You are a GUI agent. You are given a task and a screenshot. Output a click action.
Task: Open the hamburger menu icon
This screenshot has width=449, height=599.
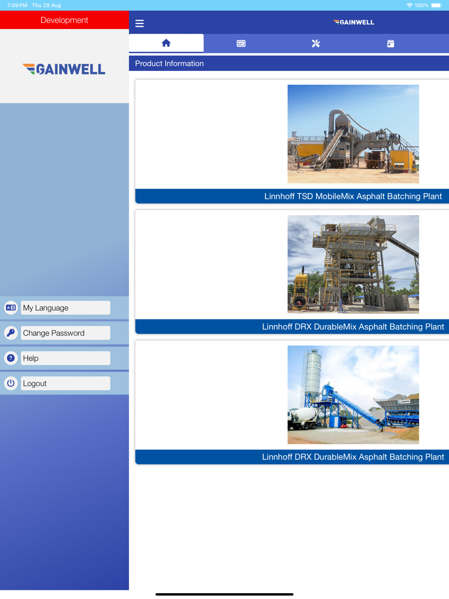pyautogui.click(x=140, y=23)
